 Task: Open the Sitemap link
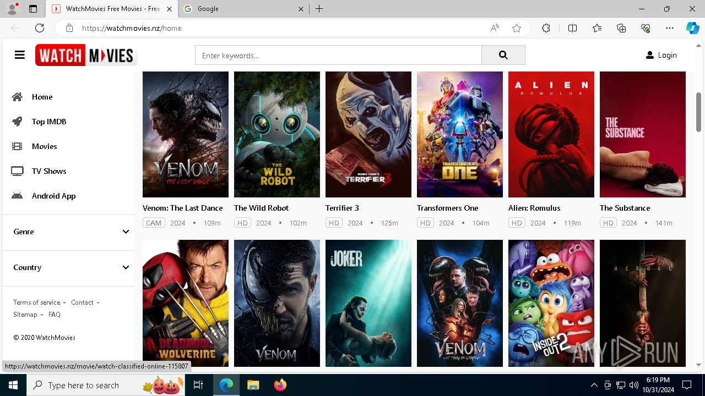click(x=25, y=315)
